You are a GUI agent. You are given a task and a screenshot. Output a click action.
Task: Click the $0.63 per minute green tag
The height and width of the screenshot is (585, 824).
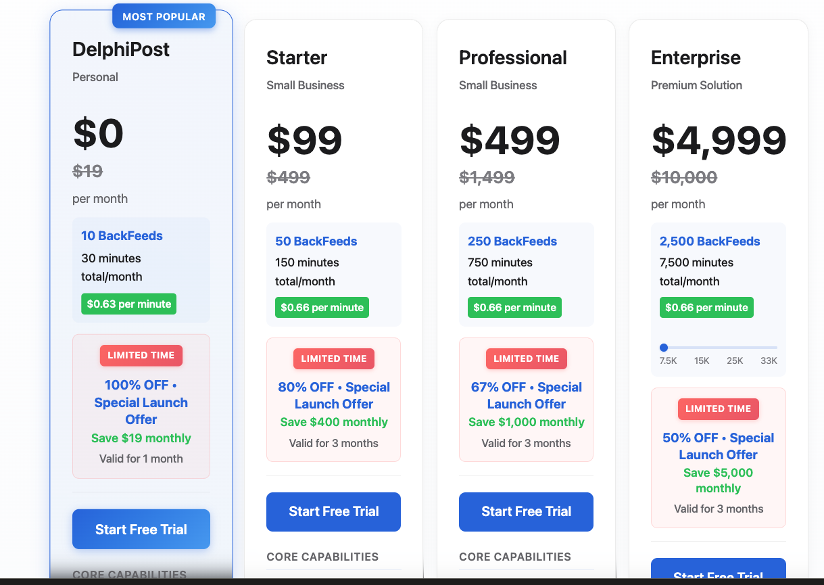pyautogui.click(x=129, y=304)
